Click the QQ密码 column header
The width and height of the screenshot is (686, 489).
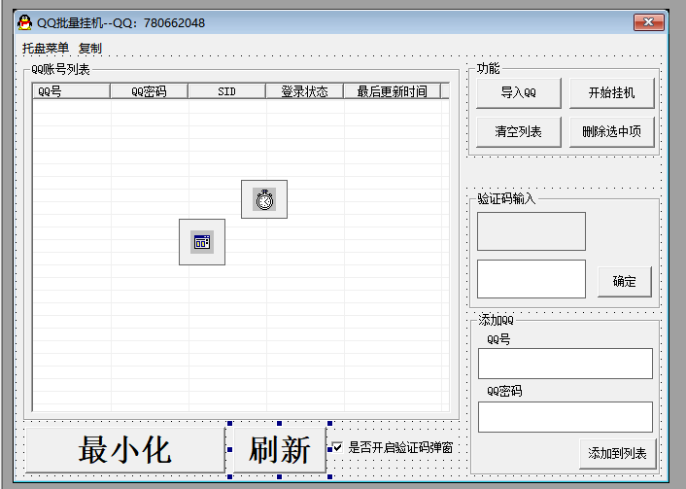click(x=150, y=91)
